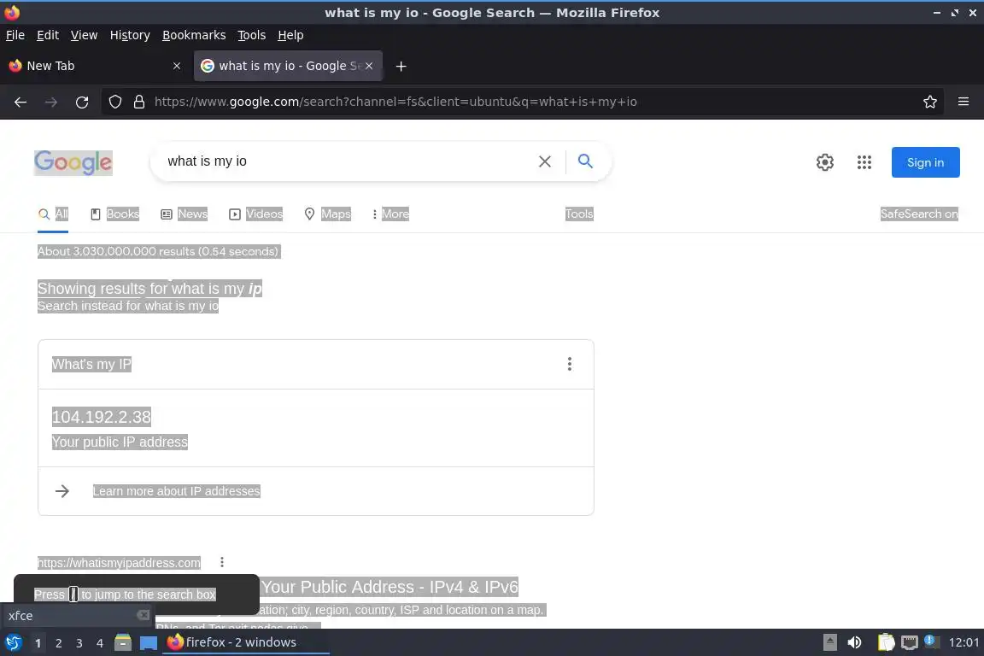Switch to workspace 2
This screenshot has height=656, width=984.
(x=59, y=643)
